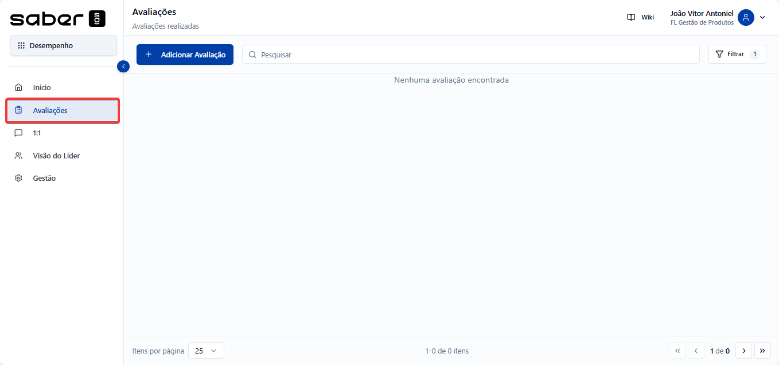
Task: Go to Visão do Líder
Action: [x=56, y=156]
